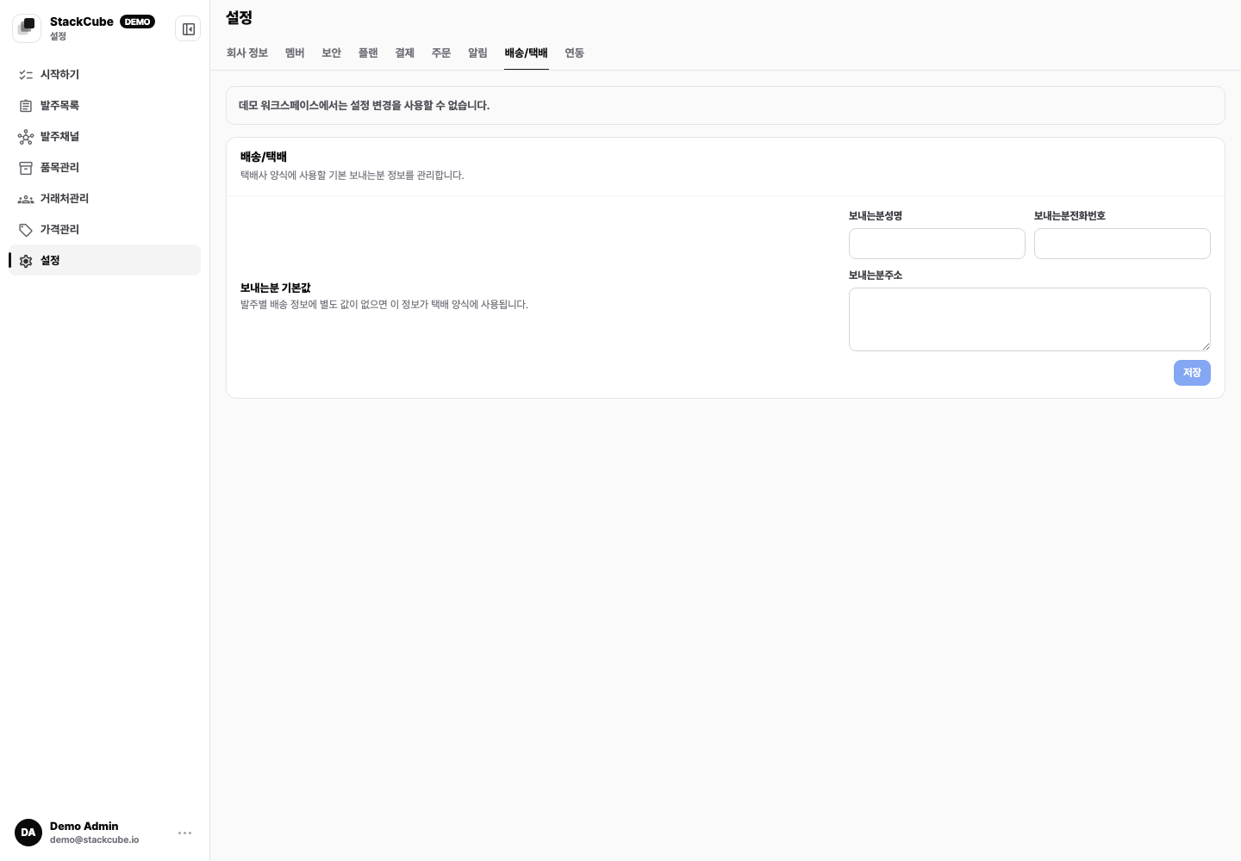This screenshot has width=1241, height=861.
Task: Go to 발주목록 in the sidebar
Action: pyautogui.click(x=105, y=105)
